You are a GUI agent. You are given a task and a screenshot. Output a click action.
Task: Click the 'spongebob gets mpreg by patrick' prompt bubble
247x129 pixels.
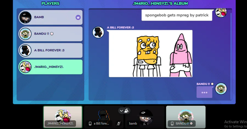click(x=177, y=15)
